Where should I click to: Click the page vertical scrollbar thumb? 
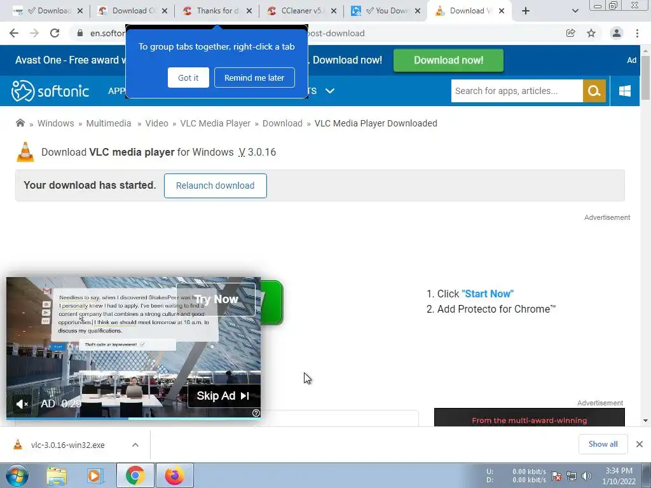click(645, 78)
